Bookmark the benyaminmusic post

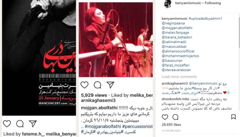(233, 117)
